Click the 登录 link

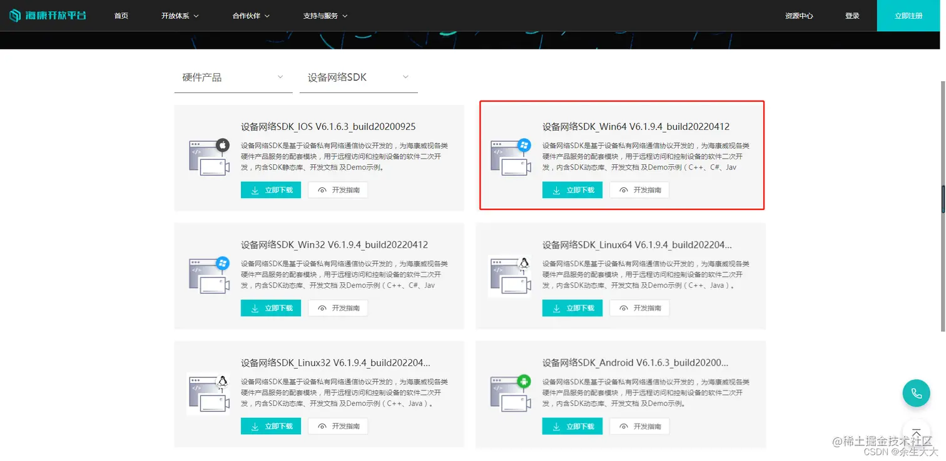click(852, 16)
